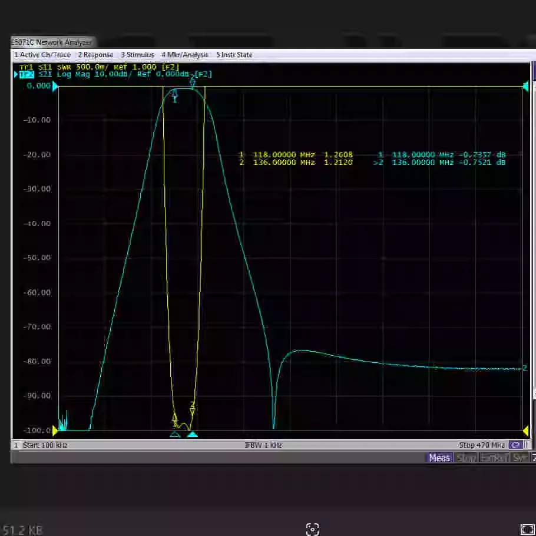Click the IFBW 1 kHz readout
536x536 pixels.
[263, 445]
